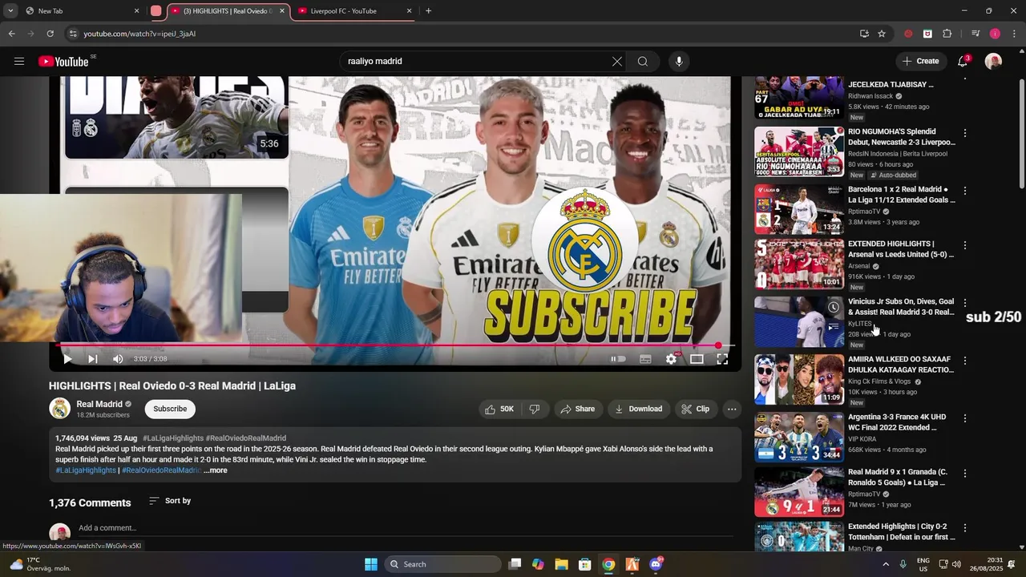The width and height of the screenshot is (1026, 577).
Task: Open the Barcelona 1 x 2 Real Madrid thumbnail
Action: [x=799, y=209]
